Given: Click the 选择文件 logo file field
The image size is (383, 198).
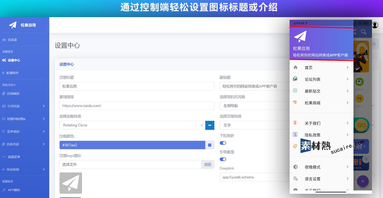Looking at the screenshot, I should pyautogui.click(x=130, y=165).
